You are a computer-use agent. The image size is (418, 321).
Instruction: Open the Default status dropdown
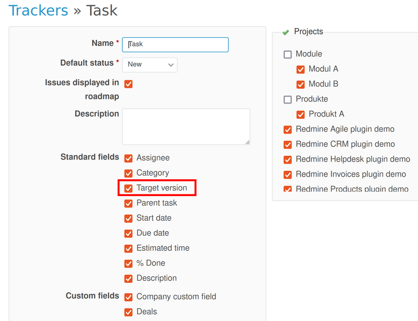pos(149,64)
